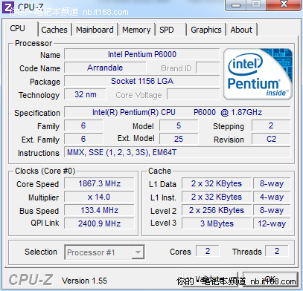Close the CPU-Z window
This screenshot has height=291, width=303.
point(284,4)
